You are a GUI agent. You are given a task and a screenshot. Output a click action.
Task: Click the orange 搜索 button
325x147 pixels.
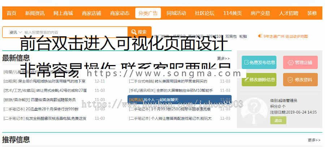[139, 32]
